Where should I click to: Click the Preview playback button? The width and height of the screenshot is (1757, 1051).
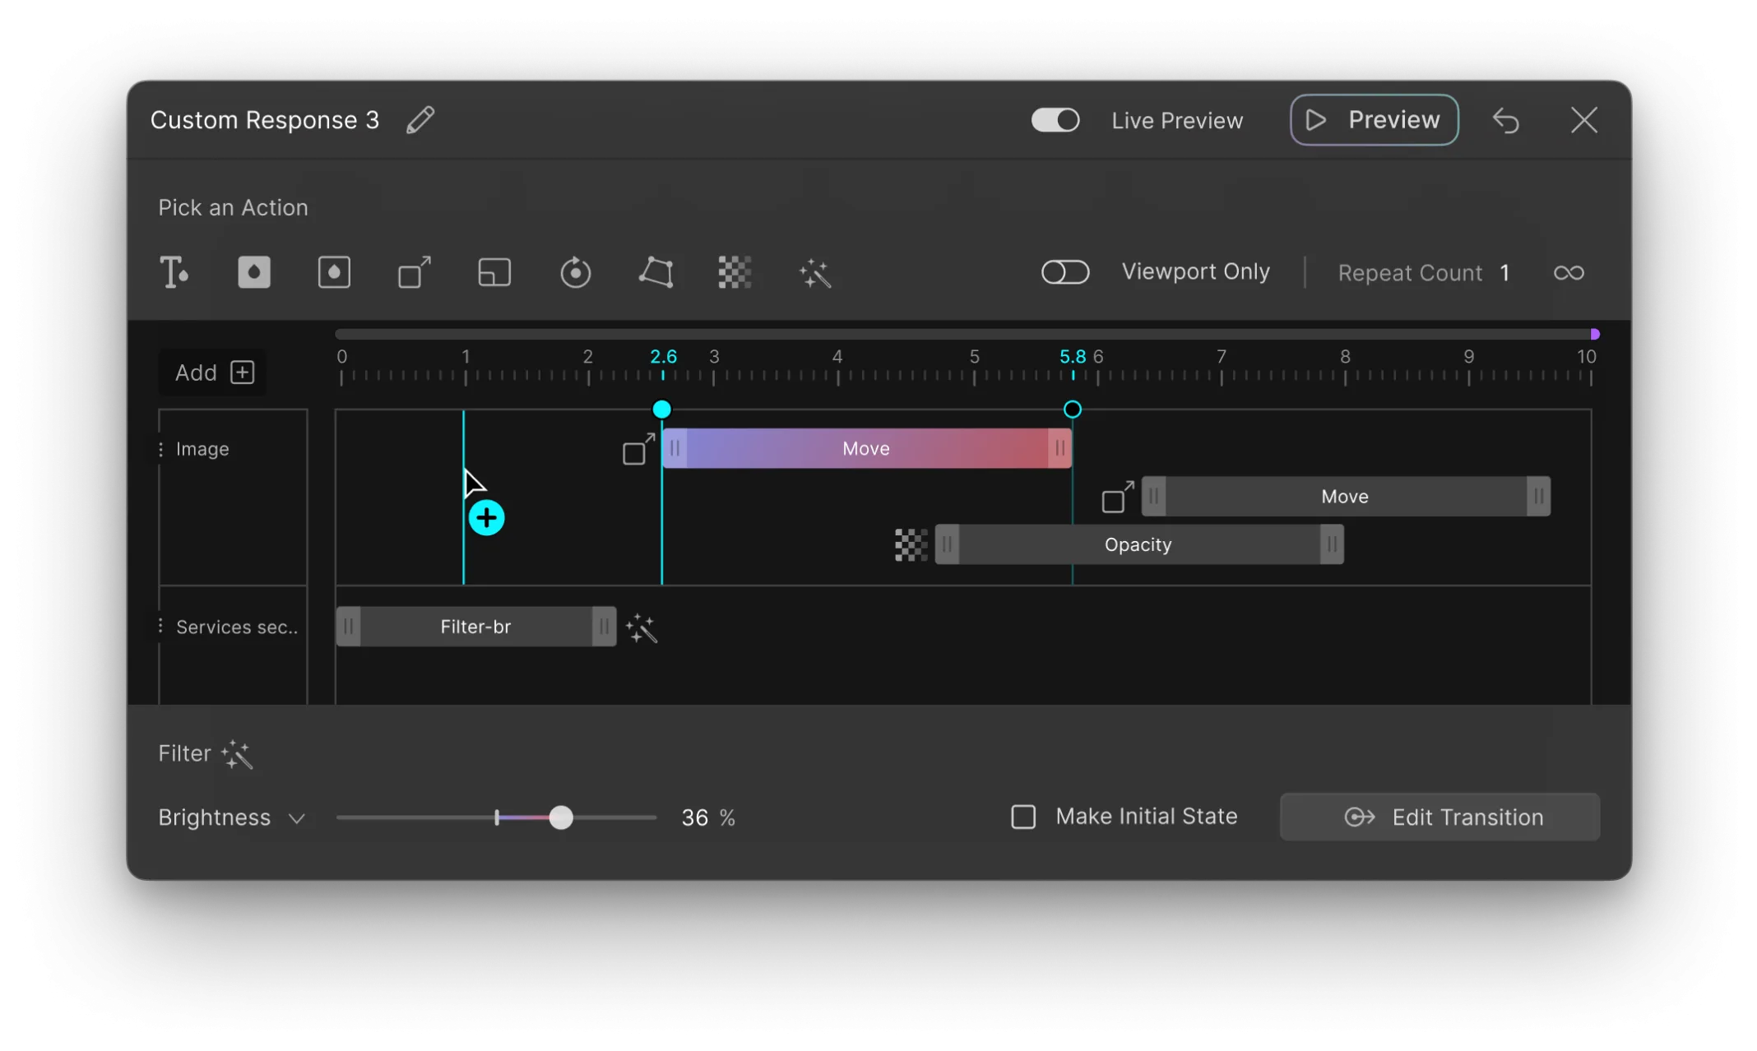(x=1373, y=120)
